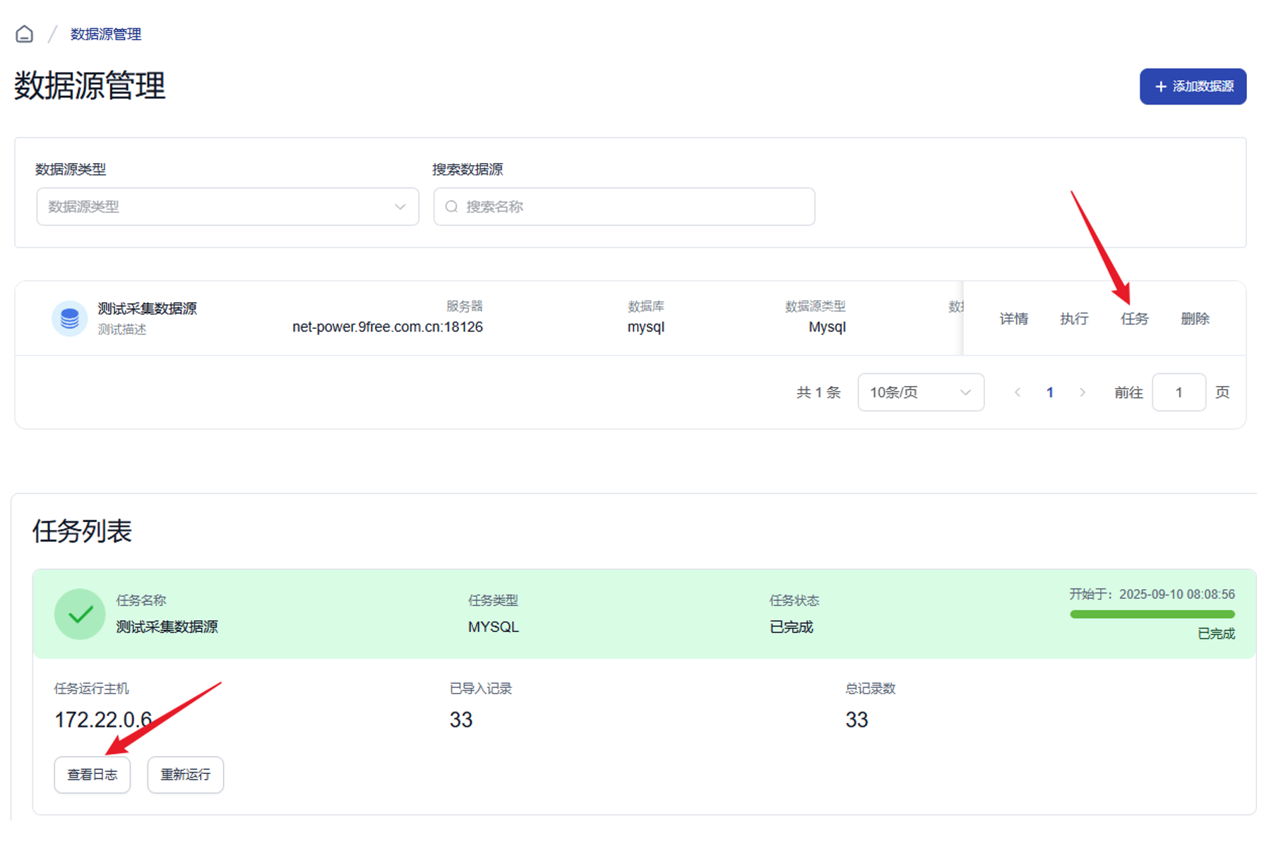
Task: Open the 数据源类型 dropdown
Action: (227, 207)
